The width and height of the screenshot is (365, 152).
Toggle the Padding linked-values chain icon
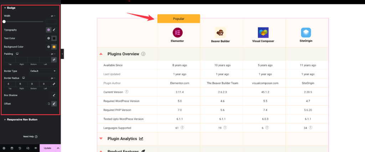tap(54, 60)
